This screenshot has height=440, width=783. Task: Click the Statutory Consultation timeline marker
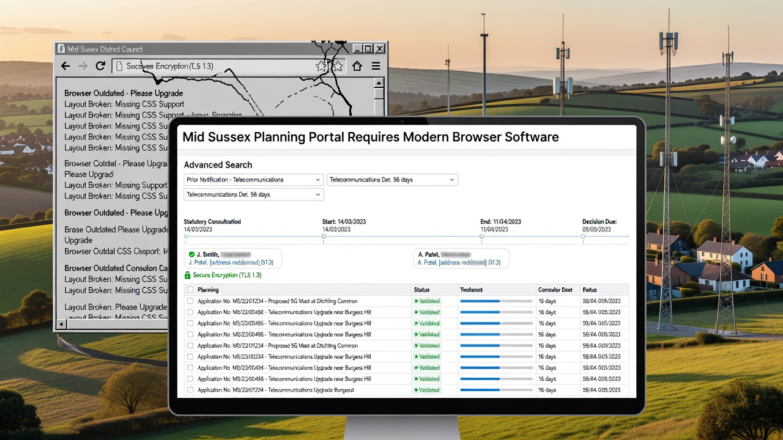(x=187, y=236)
